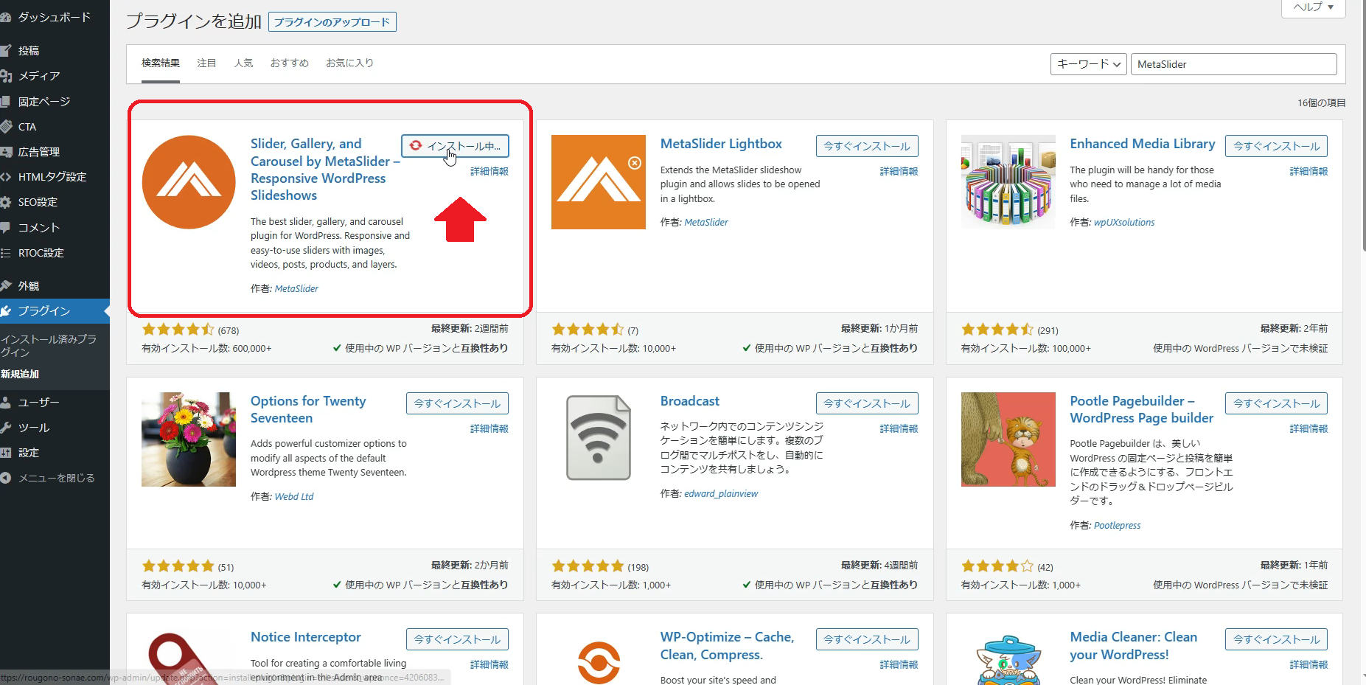
Task: Install Options for Twenty Seventeen now
Action: (x=457, y=403)
